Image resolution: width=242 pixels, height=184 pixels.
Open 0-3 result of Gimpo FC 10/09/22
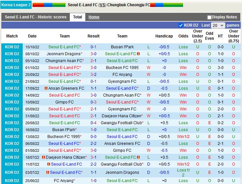[x=94, y=102]
